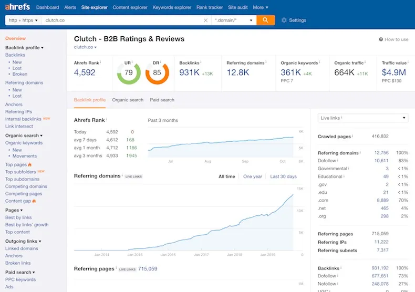Screen dimensions: 415x292
Task: Open the http + https protocol dropdown
Action: pos(23,20)
